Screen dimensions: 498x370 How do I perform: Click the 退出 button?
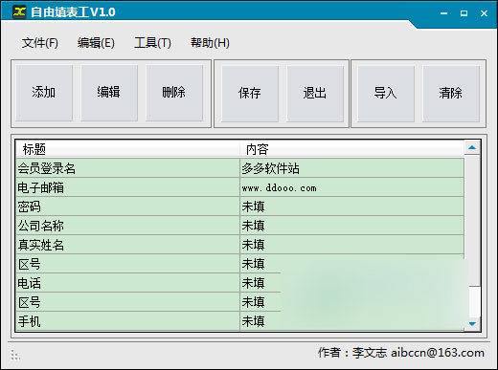pos(315,94)
